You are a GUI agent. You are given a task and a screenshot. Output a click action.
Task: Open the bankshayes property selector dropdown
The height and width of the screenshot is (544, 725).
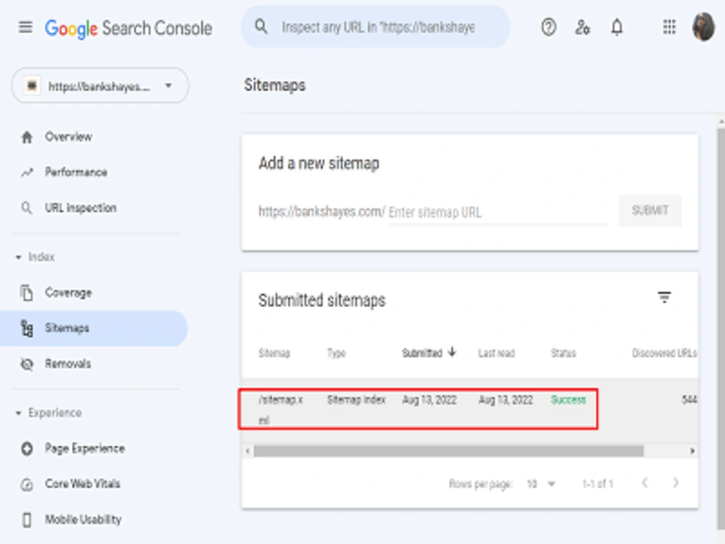pyautogui.click(x=100, y=86)
